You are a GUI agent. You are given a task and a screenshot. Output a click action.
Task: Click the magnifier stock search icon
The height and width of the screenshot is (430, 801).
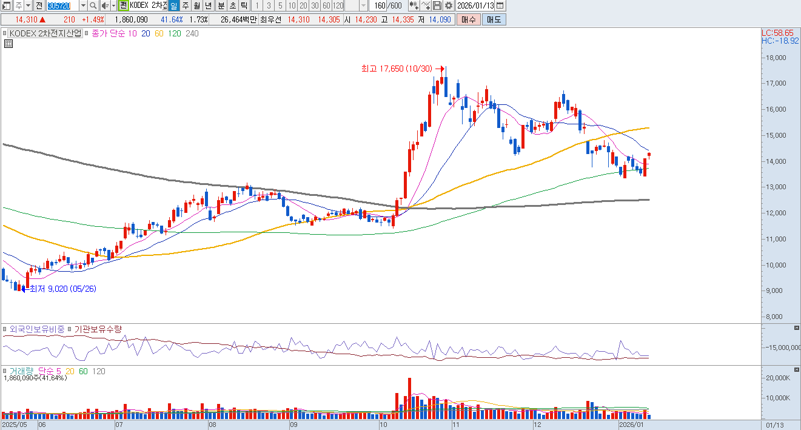point(93,5)
